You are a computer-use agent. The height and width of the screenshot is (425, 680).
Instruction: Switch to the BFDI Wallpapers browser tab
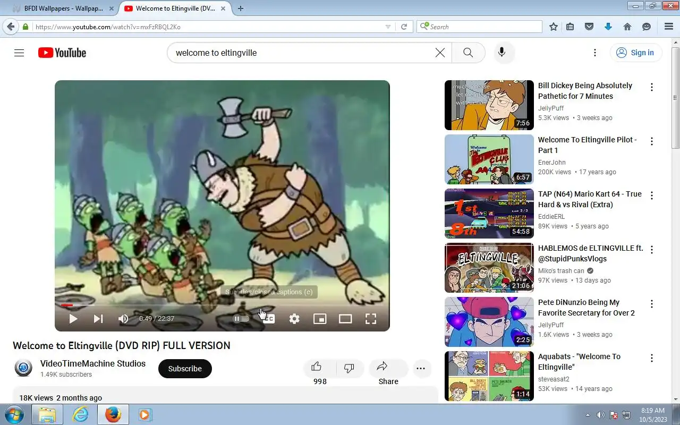tap(63, 8)
